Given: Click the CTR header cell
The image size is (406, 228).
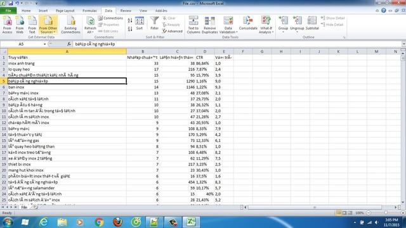Looking at the screenshot, I should (205, 58).
